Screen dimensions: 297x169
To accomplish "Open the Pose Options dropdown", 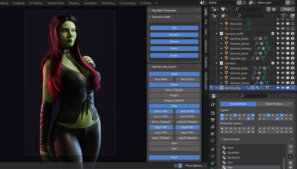I will coord(195,166).
